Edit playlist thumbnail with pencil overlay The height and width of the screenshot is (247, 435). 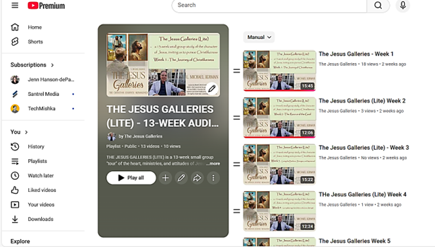pyautogui.click(x=212, y=89)
